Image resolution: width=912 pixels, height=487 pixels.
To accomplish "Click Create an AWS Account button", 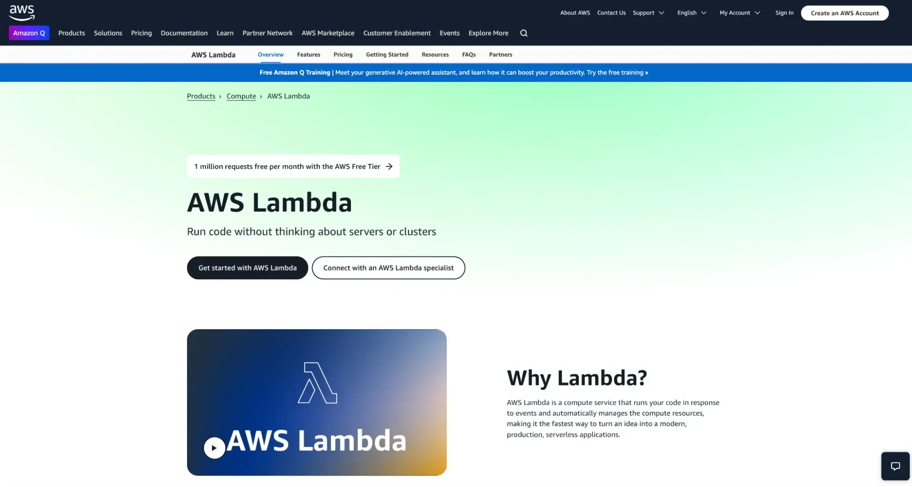I will click(844, 13).
